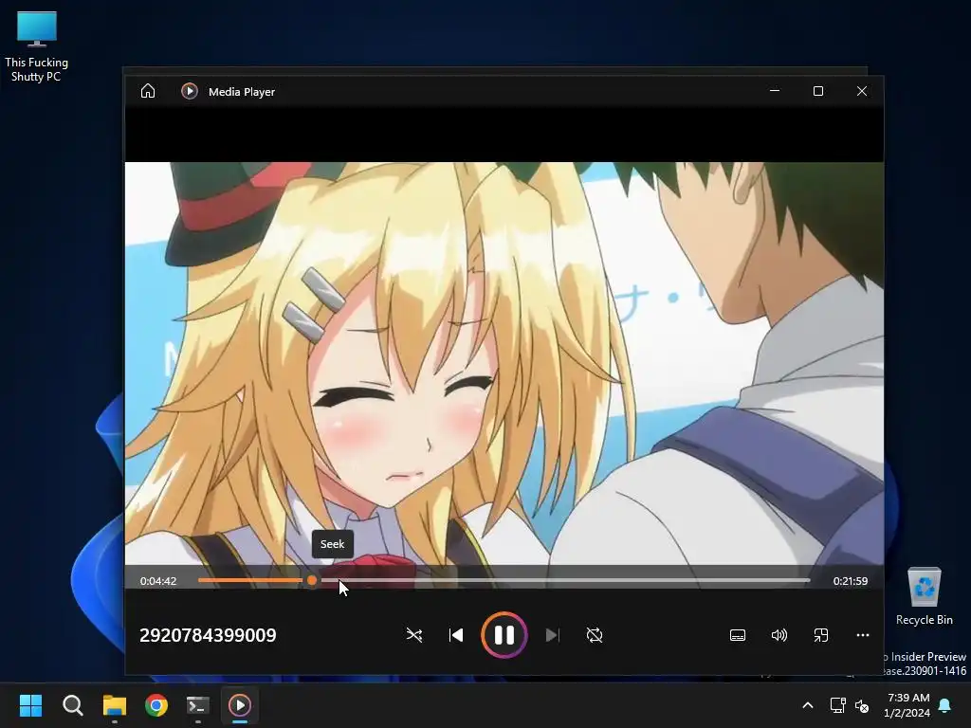Toggle repeat mode
This screenshot has width=971, height=728.
595,635
